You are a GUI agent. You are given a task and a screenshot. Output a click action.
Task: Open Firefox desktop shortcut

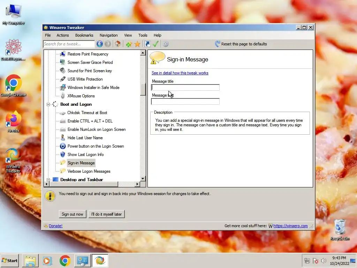point(13,121)
